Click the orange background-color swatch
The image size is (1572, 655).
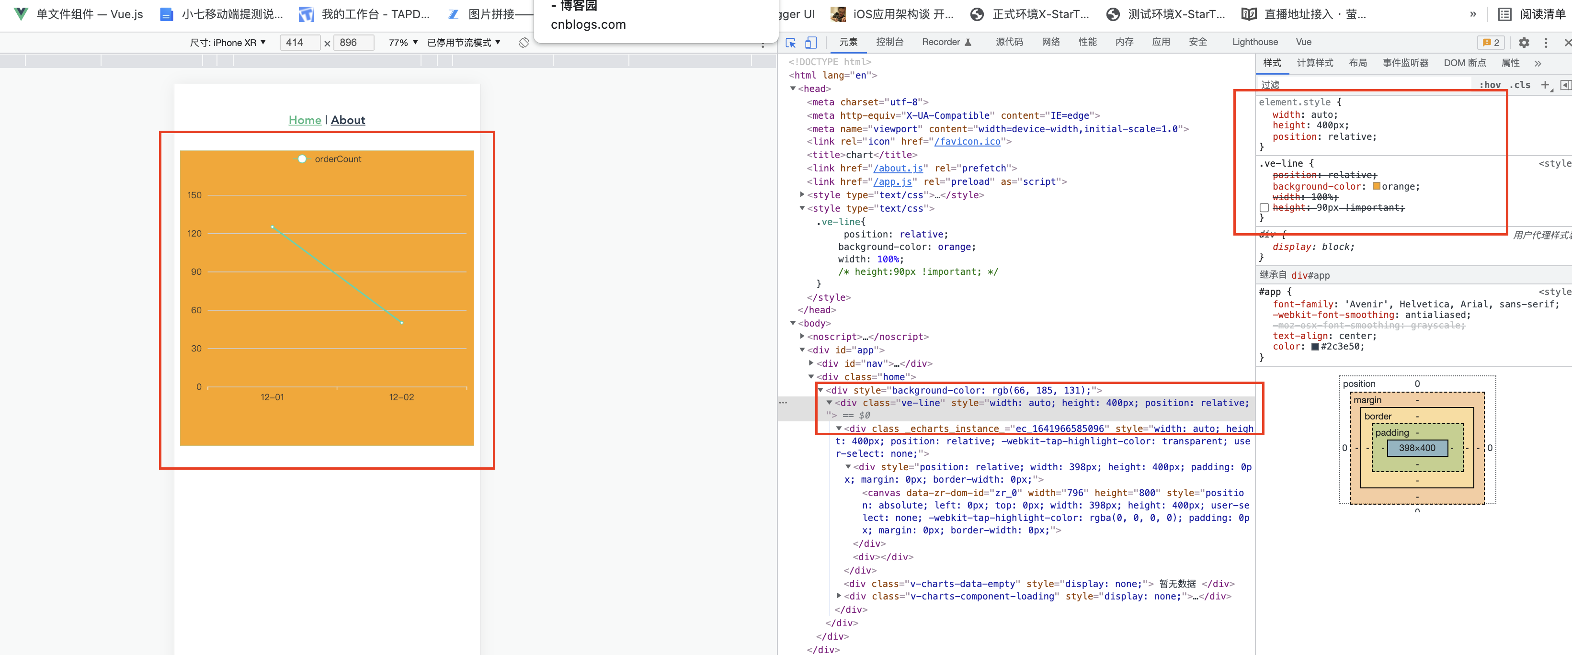[x=1376, y=187]
